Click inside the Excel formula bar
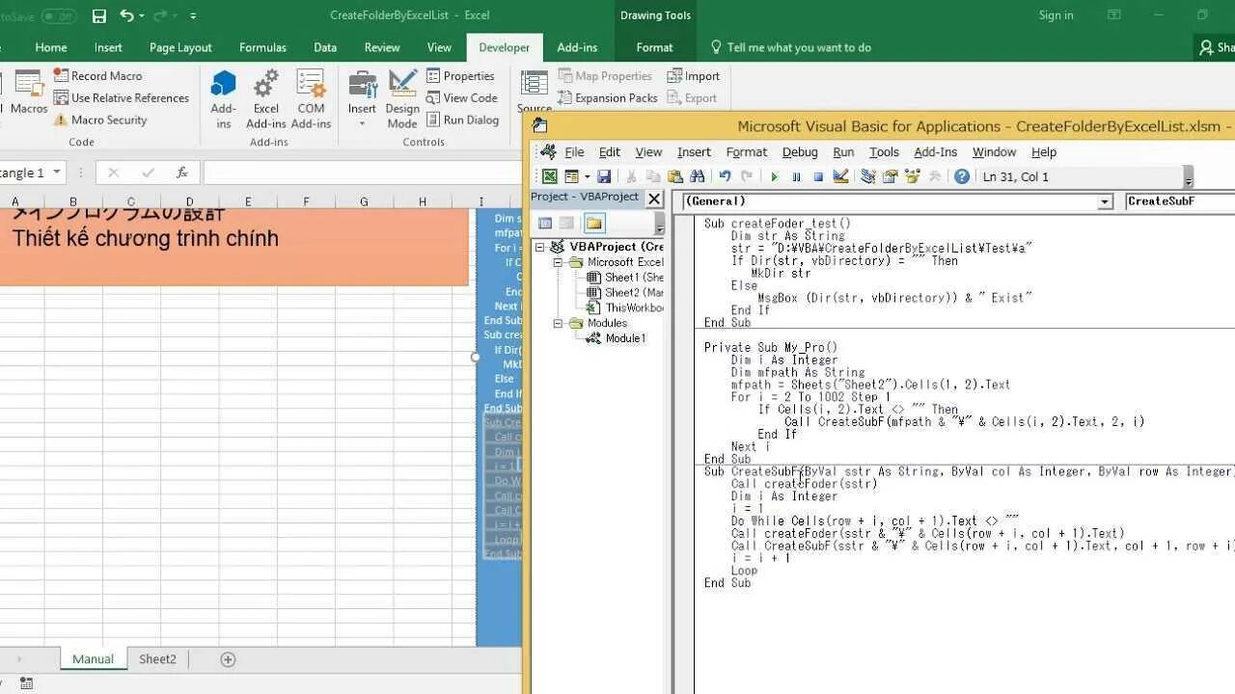Viewport: 1235px width, 694px height. click(363, 173)
